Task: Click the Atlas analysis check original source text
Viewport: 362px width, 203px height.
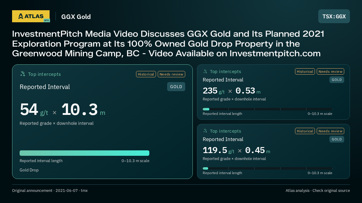Action: 318,191
